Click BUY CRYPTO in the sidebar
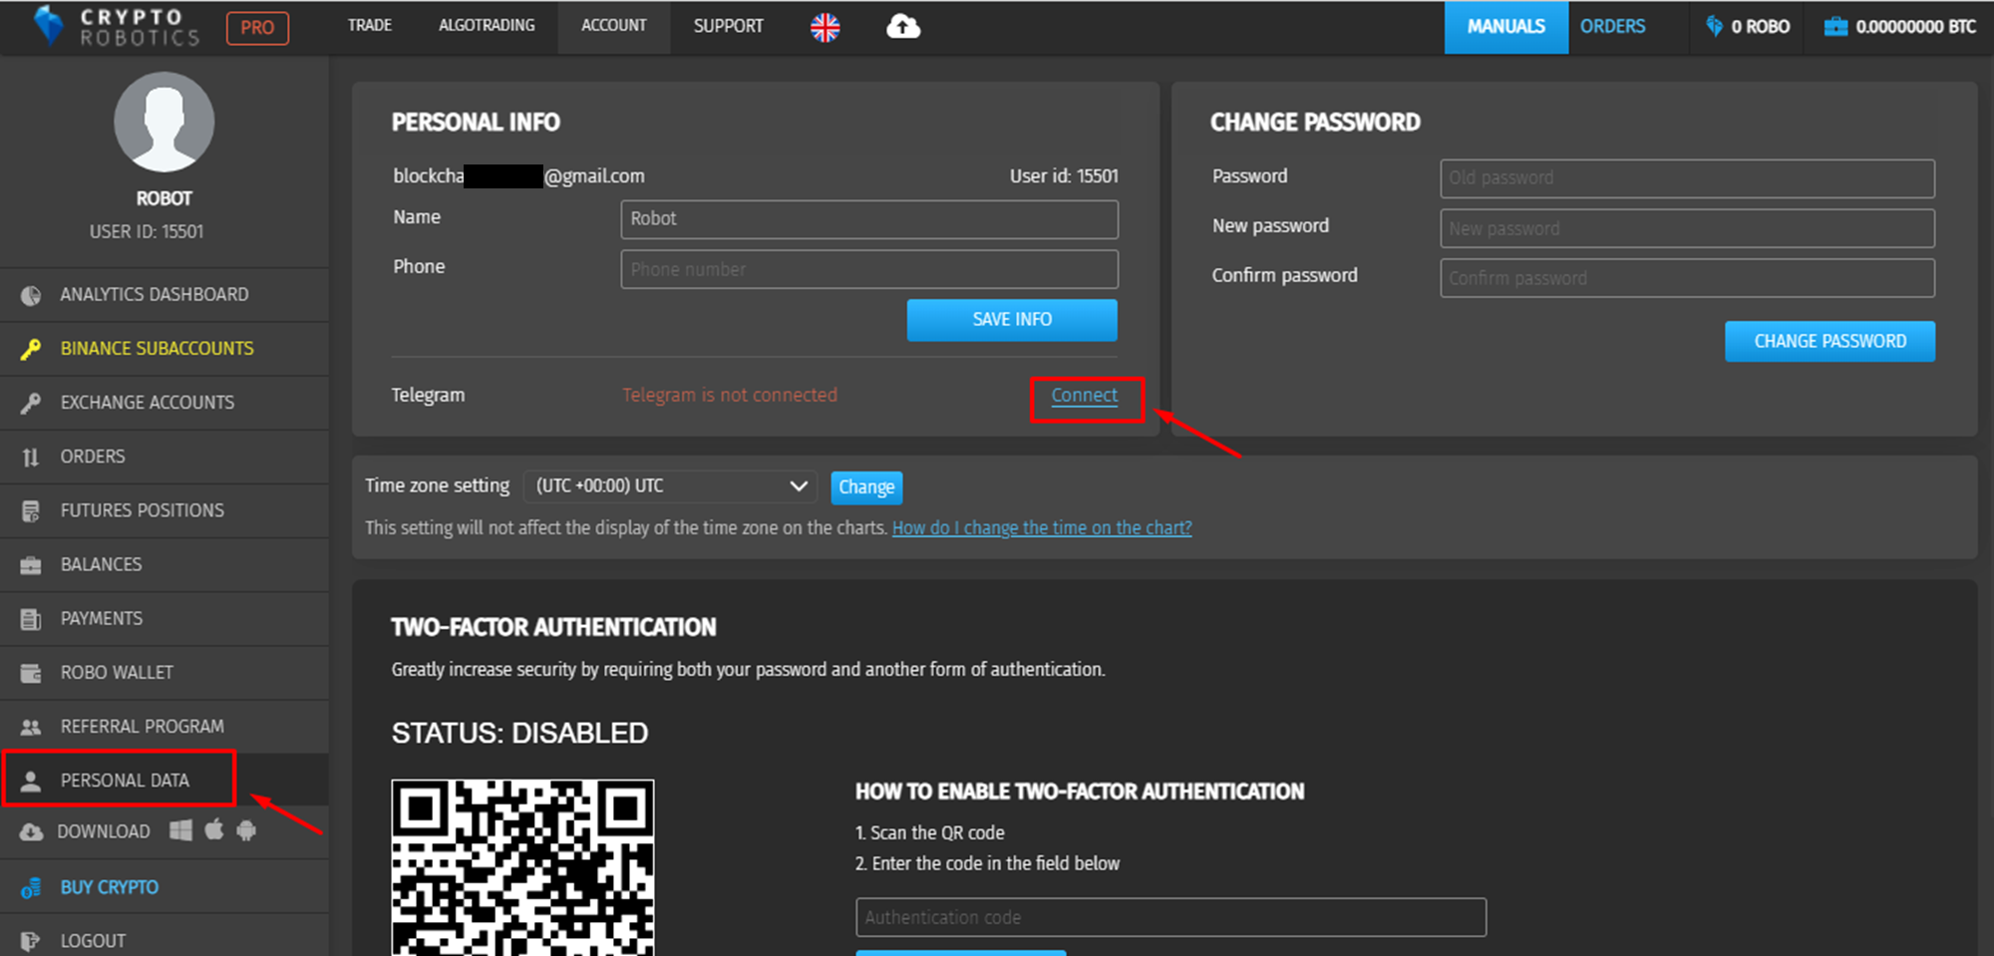Viewport: 1994px width, 956px height. point(165,887)
